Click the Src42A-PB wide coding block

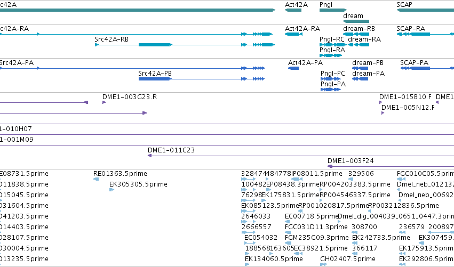155,79
